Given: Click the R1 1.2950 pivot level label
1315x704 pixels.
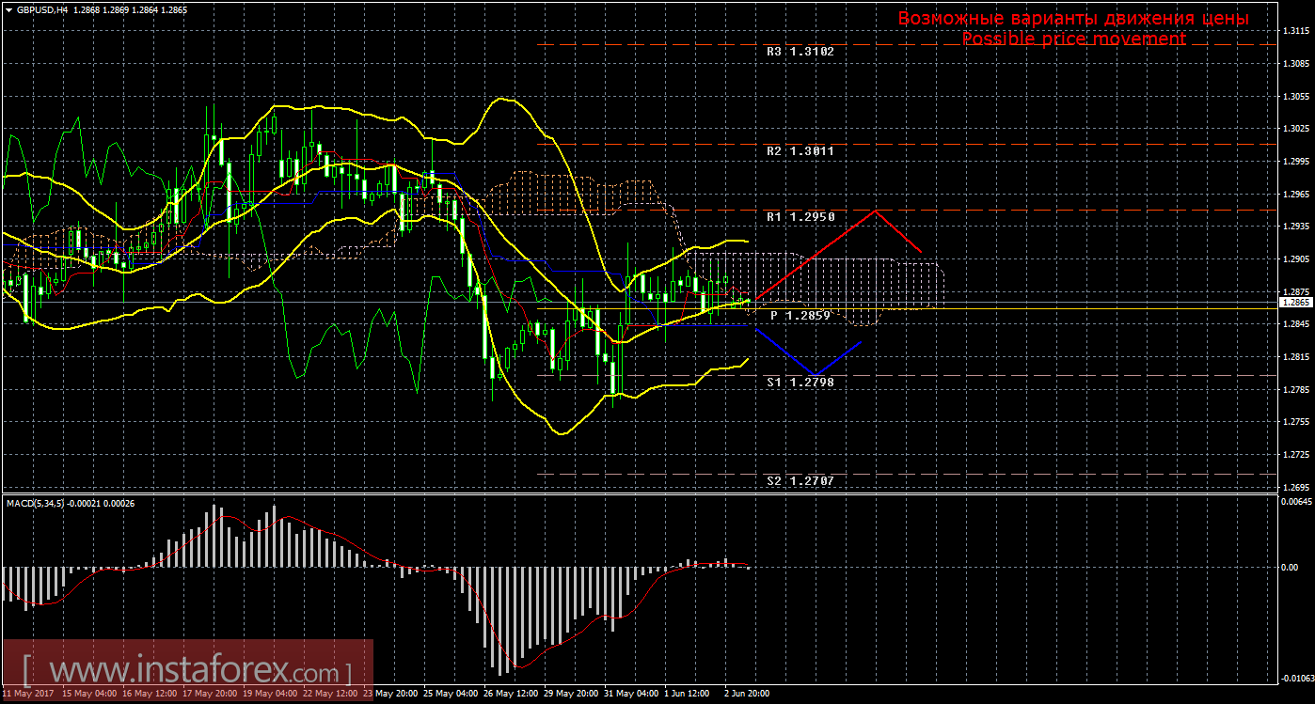Looking at the screenshot, I should [800, 216].
